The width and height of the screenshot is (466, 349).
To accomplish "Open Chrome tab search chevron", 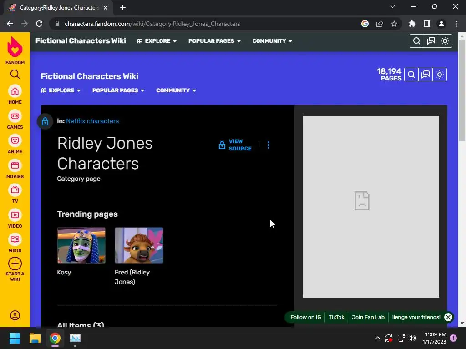I will pos(393,6).
